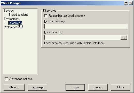Select the Session tree item
The width and height of the screenshot is (134, 93).
[x=9, y=11]
